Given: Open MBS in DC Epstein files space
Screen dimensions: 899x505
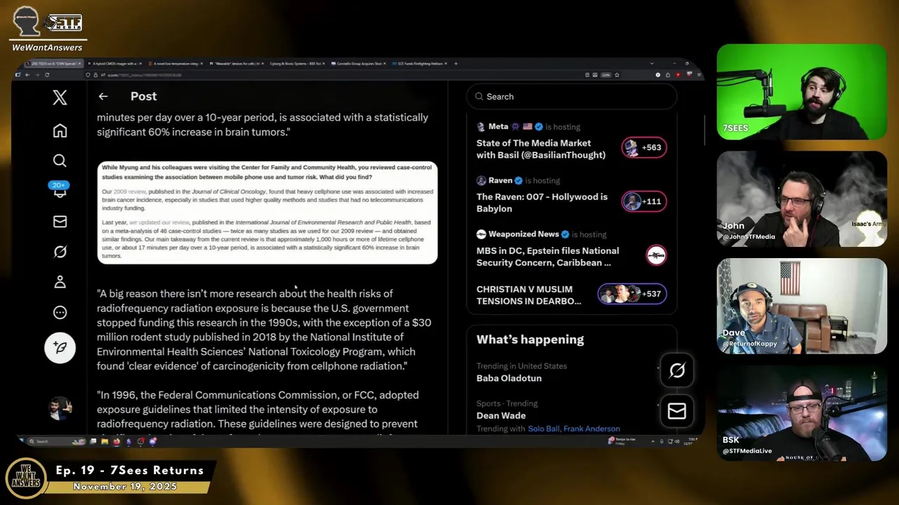Looking at the screenshot, I should 548,257.
